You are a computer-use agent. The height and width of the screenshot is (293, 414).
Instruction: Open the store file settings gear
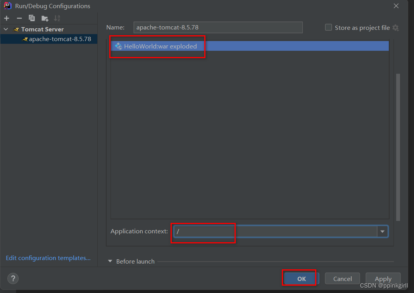395,28
